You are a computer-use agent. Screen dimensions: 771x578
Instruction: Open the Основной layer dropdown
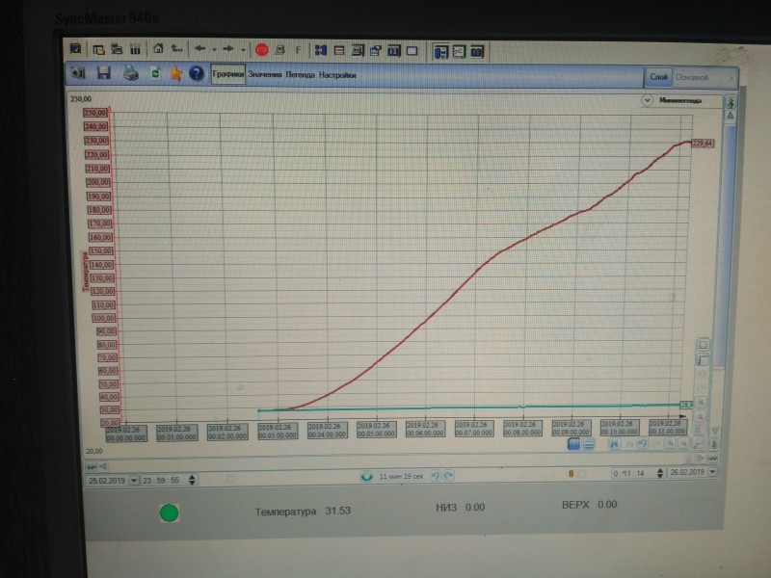click(x=705, y=77)
